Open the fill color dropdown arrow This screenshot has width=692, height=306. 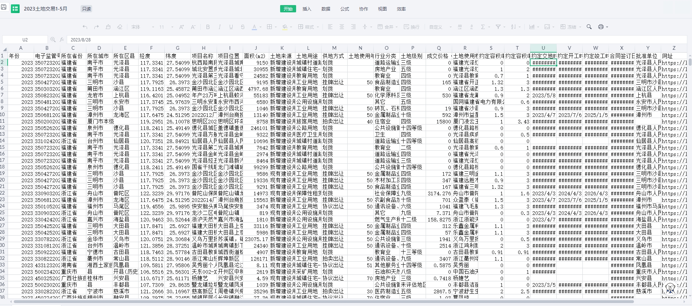(x=291, y=27)
